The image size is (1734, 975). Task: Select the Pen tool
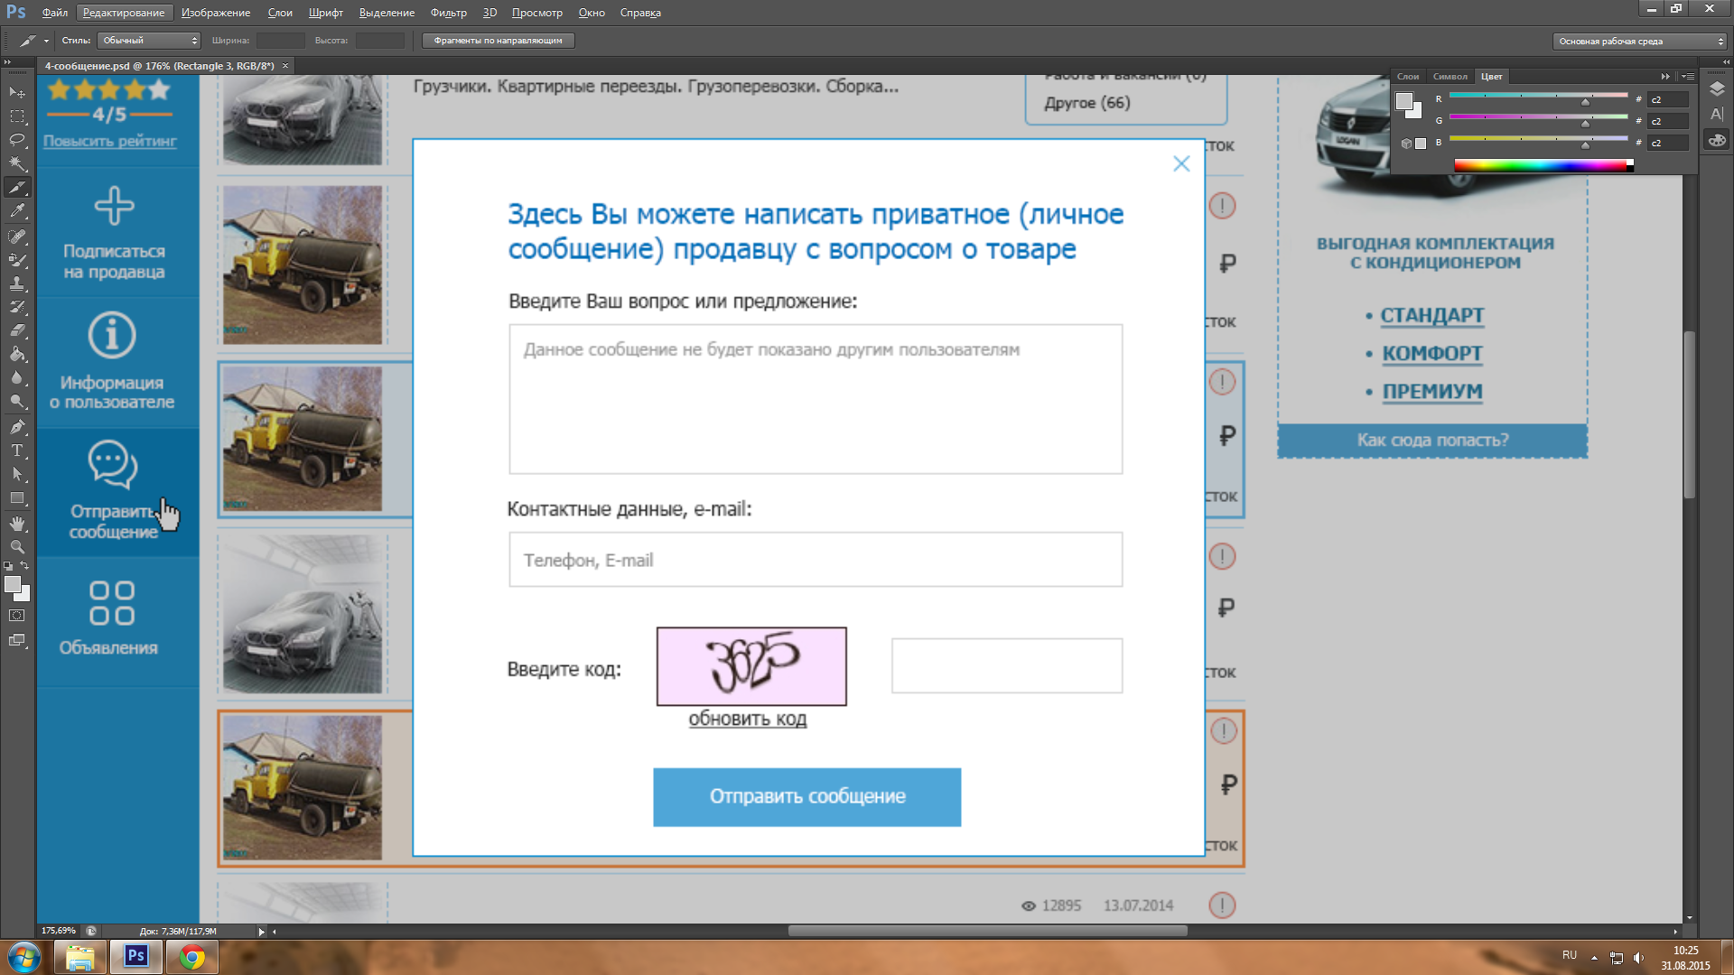[17, 427]
